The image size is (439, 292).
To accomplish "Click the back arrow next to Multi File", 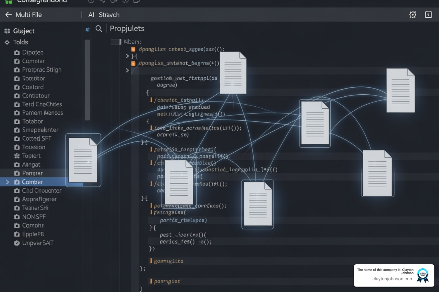I will [x=8, y=15].
